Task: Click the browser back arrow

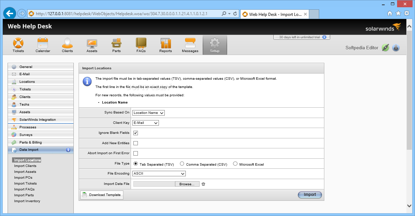Action: click(10, 13)
